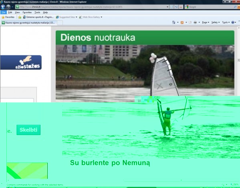Click the vertical scrollbar up arrow
The width and height of the screenshot is (240, 188).
tap(239, 28)
